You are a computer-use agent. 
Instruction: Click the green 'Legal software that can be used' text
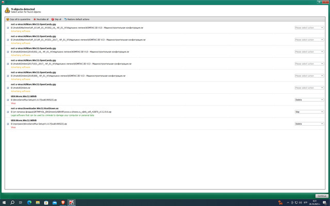pos(53,115)
